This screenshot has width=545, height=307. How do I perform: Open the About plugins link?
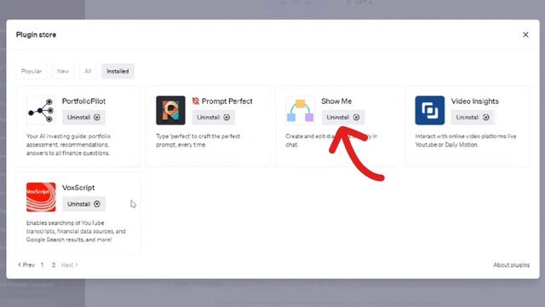tap(511, 265)
